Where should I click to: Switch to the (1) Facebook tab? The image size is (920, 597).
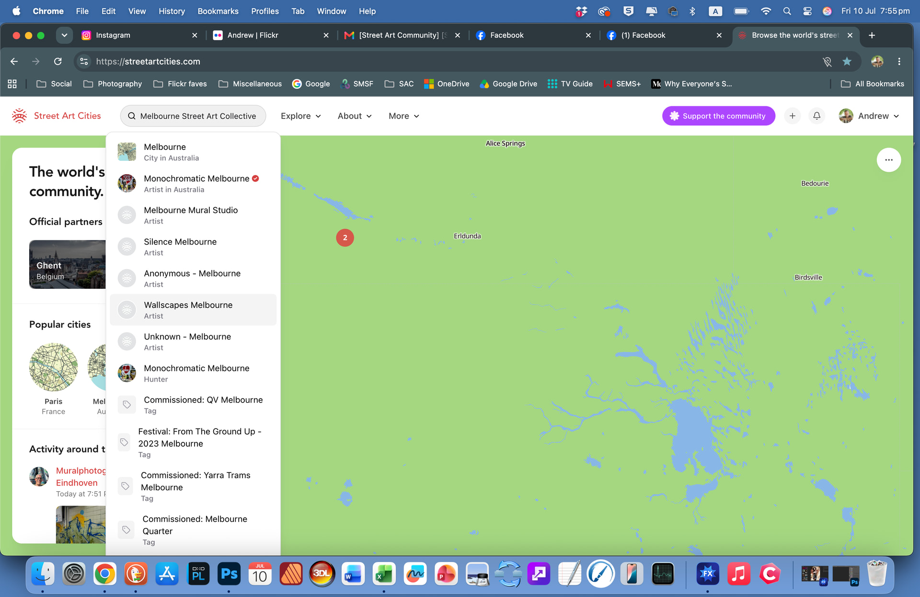(665, 35)
